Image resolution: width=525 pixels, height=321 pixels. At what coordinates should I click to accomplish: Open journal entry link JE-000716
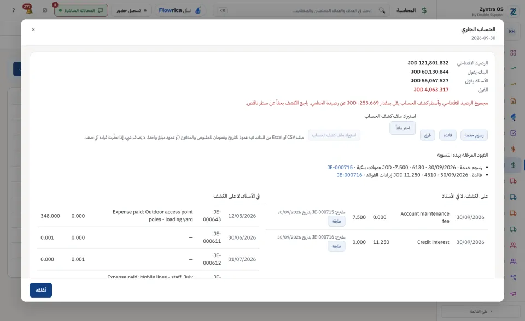[349, 175]
